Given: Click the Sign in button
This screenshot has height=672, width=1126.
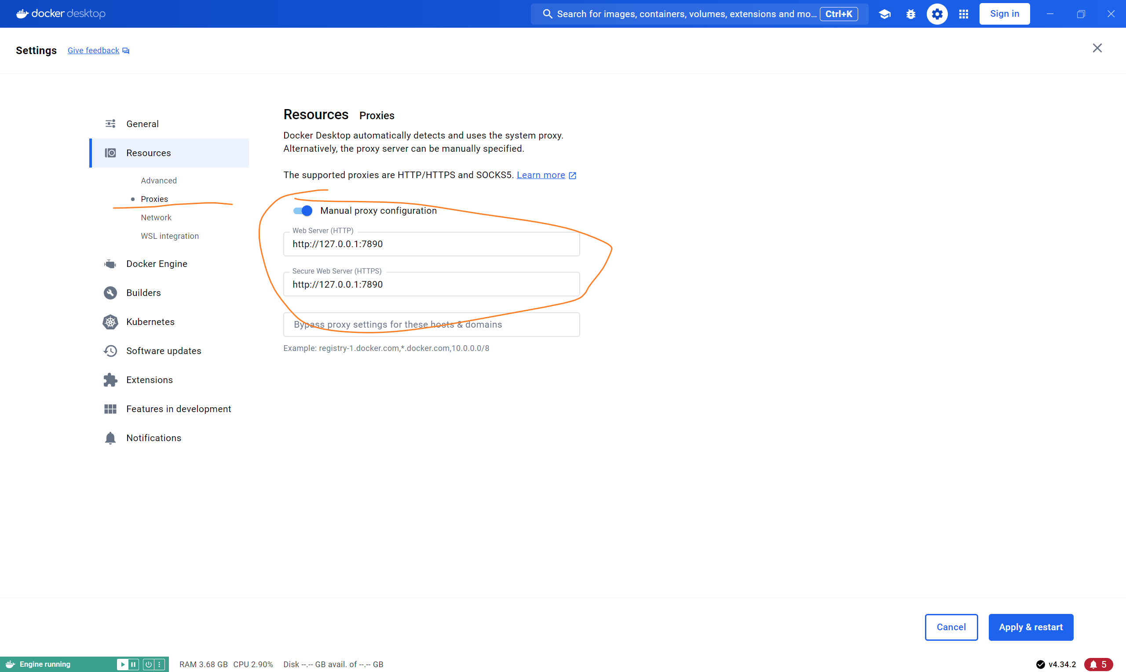Looking at the screenshot, I should [1004, 14].
